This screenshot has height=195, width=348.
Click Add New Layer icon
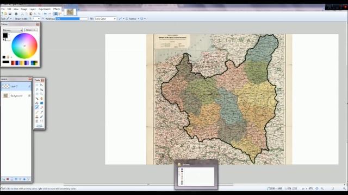[4, 179]
